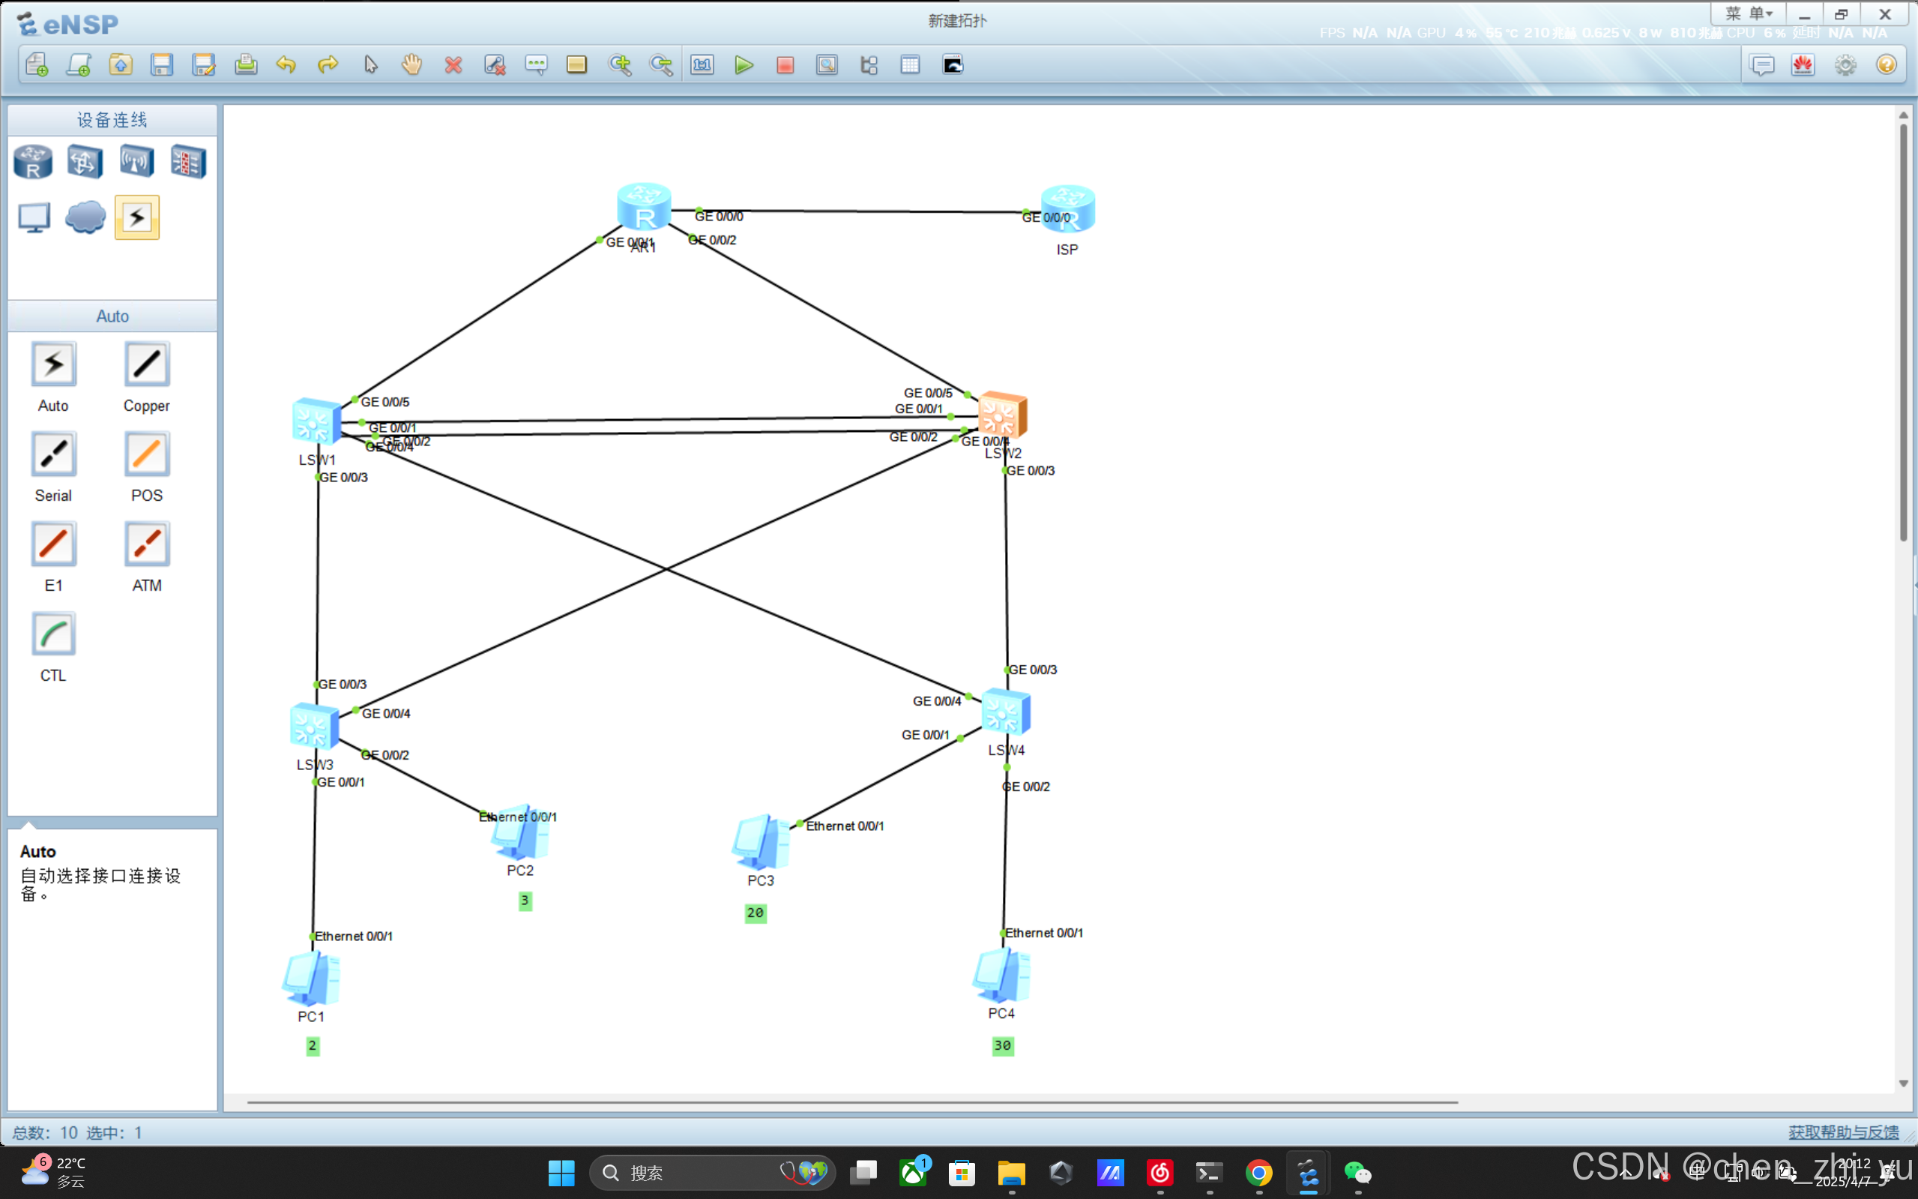Click the 获取帮助与反馈 link
Image resolution: width=1918 pixels, height=1199 pixels.
pyautogui.click(x=1843, y=1132)
